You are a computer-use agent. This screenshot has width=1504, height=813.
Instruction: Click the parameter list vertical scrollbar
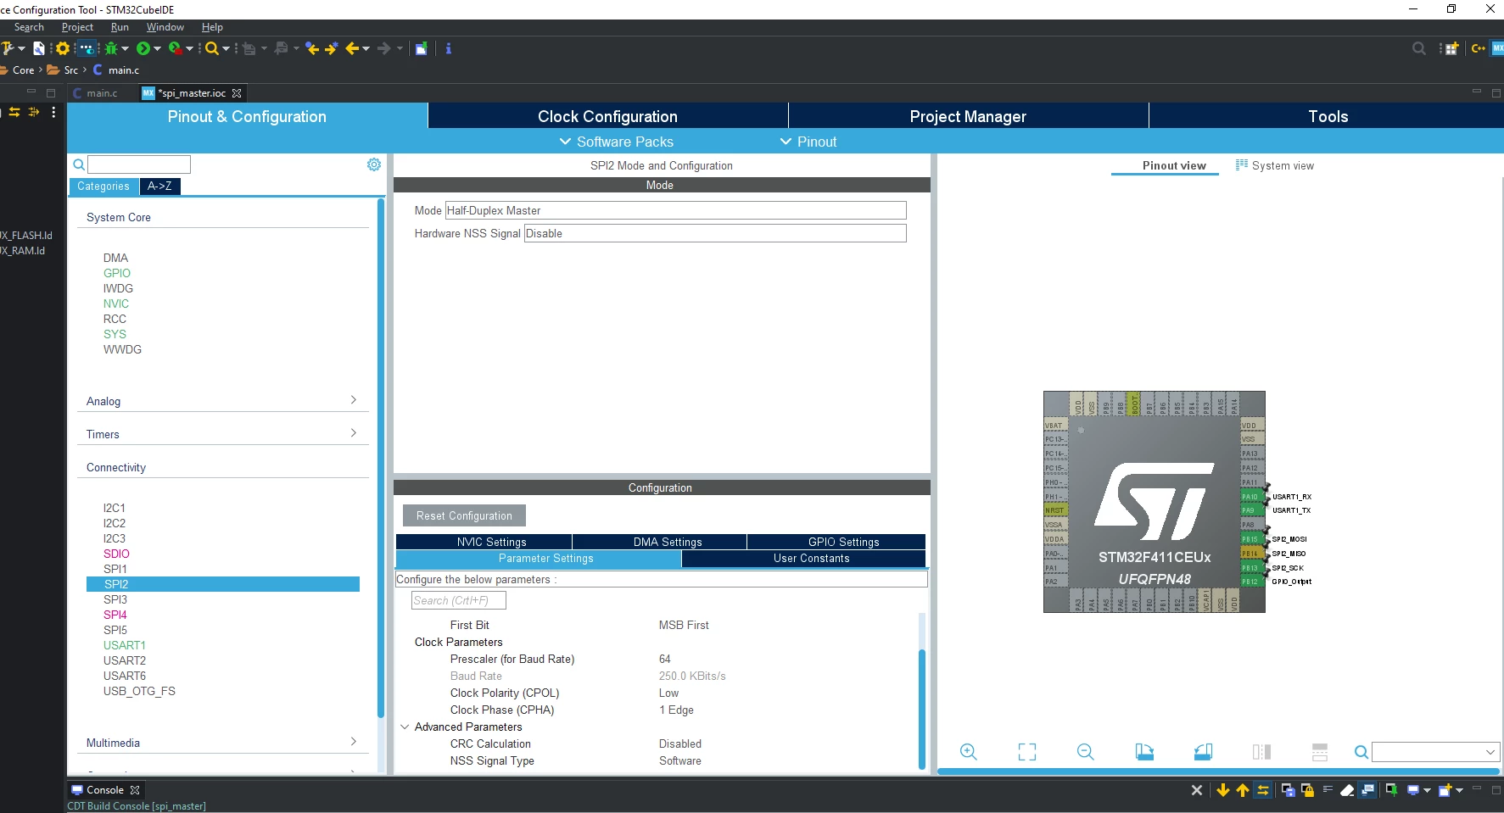(922, 708)
